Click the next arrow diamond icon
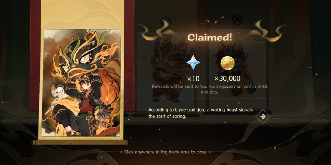The width and height of the screenshot is (331, 165). coord(263,116)
